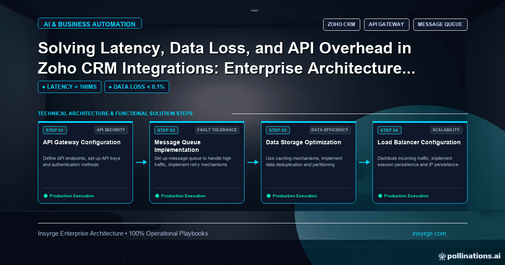Select the API GATEWAY tag
Viewport: 505px width, 265px height.
386,24
